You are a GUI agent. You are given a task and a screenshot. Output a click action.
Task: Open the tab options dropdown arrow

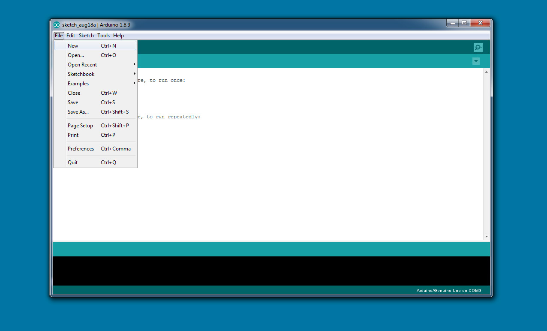click(x=476, y=61)
